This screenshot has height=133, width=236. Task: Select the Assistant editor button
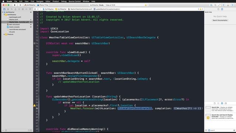coord(215,5)
